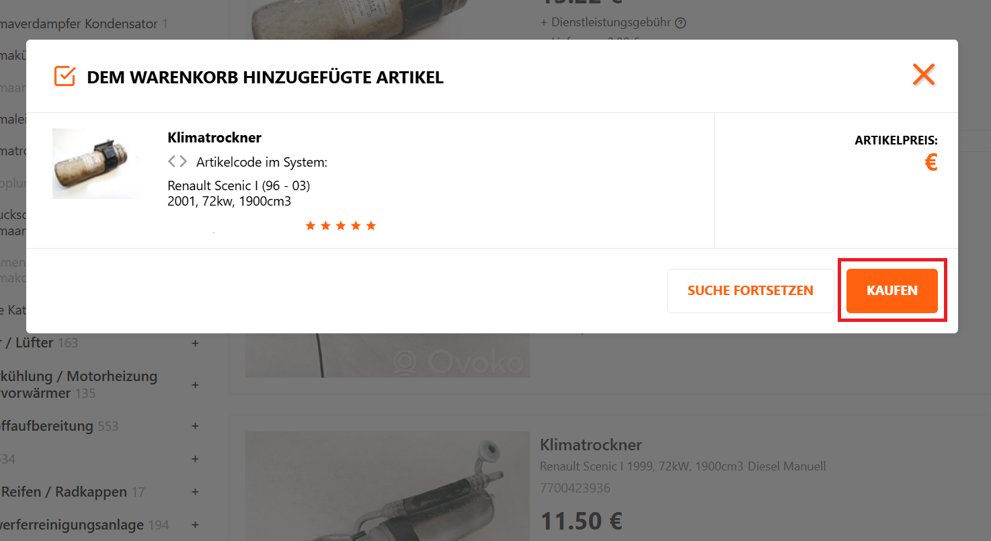Click the Klimatrockner title in the dialog
Screen dimensions: 991x541
click(x=214, y=138)
